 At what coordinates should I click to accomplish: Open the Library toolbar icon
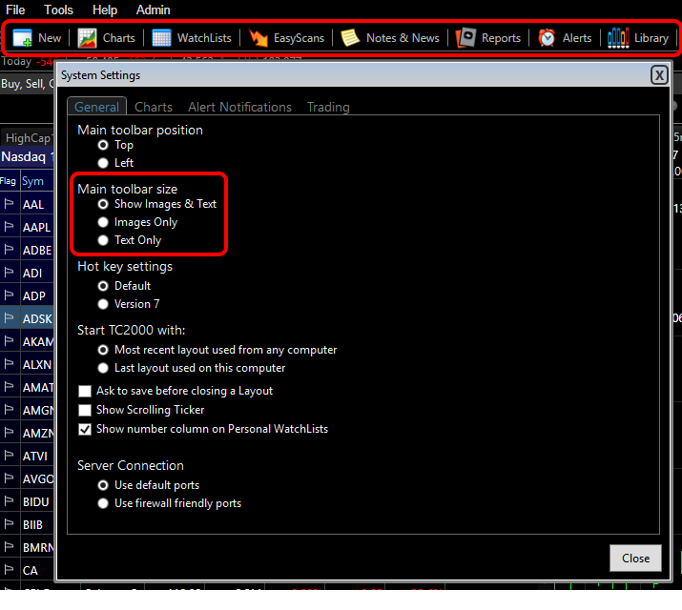[x=618, y=38]
